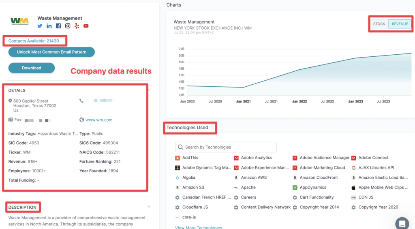Click the Apple Mobile Web Clips icon
Screen dimensions: 415x229
(x=353, y=188)
